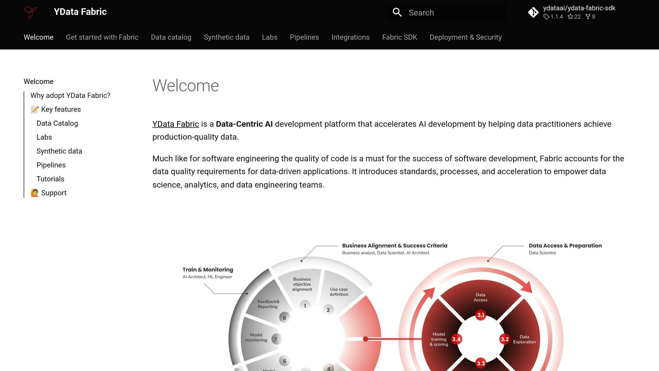659x371 pixels.
Task: Click inside the Search field
Action: pyautogui.click(x=450, y=12)
